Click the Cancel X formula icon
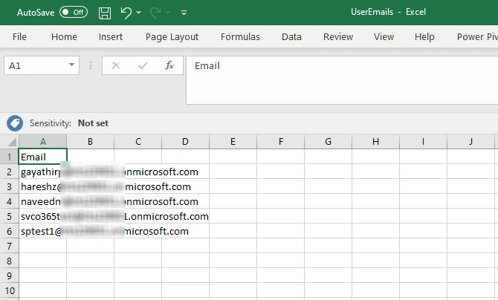 pos(116,65)
